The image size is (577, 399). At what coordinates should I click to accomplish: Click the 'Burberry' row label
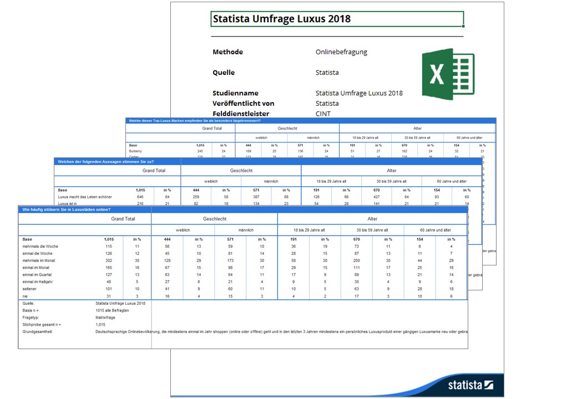(x=135, y=151)
